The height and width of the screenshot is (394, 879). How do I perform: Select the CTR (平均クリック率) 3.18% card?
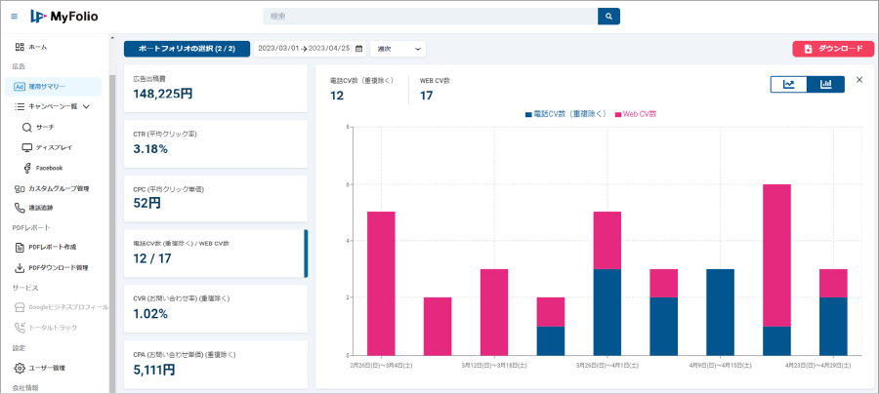click(216, 143)
